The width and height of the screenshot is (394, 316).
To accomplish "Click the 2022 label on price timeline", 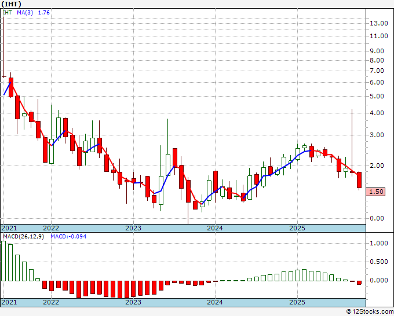I will point(51,229).
